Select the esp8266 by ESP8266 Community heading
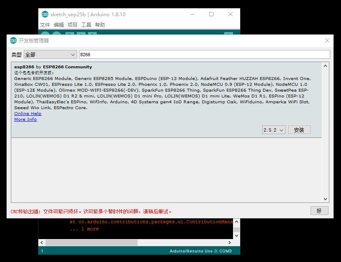341x262 pixels. (x=53, y=67)
